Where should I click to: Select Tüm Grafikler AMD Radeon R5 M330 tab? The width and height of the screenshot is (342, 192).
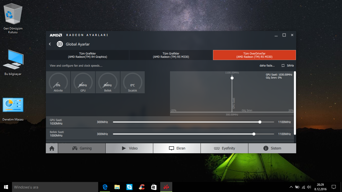(x=171, y=55)
